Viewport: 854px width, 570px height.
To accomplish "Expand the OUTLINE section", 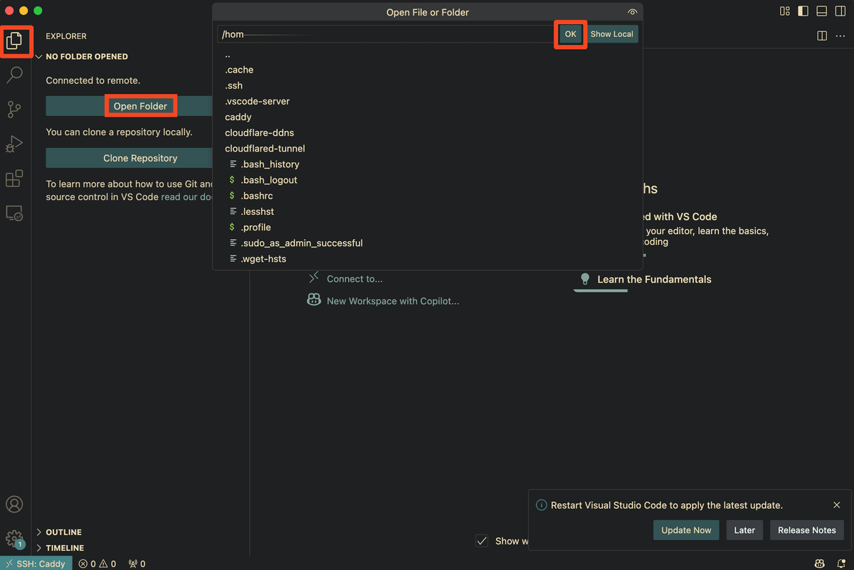I will 63,532.
